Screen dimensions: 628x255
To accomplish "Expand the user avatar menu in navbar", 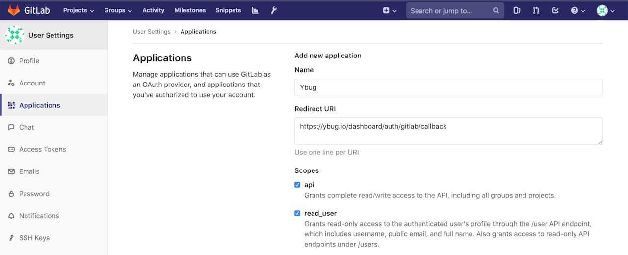I will click(605, 10).
